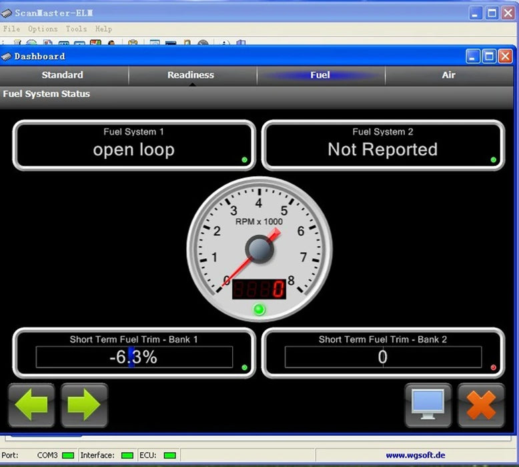Open the Options menu
The image size is (519, 467).
[x=43, y=29]
